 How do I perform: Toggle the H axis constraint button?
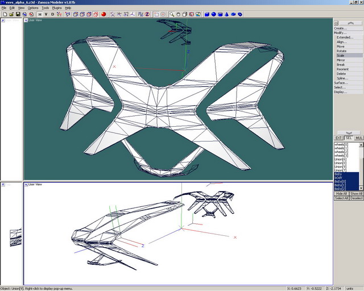pyautogui.click(x=40, y=14)
